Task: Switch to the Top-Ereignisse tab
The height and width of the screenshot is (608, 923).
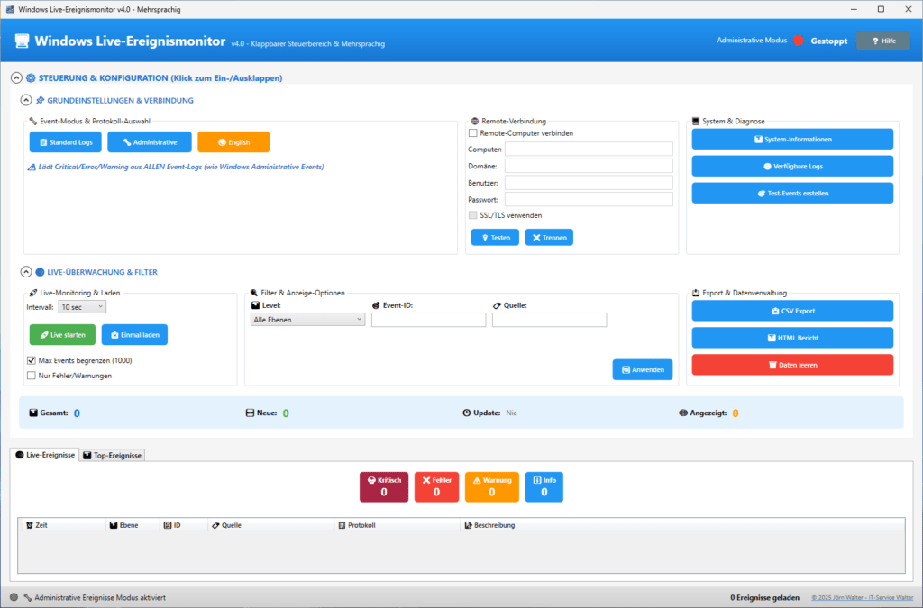Action: pos(112,455)
